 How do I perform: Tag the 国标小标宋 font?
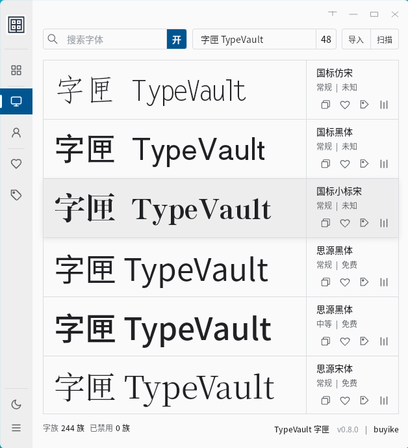coord(364,223)
